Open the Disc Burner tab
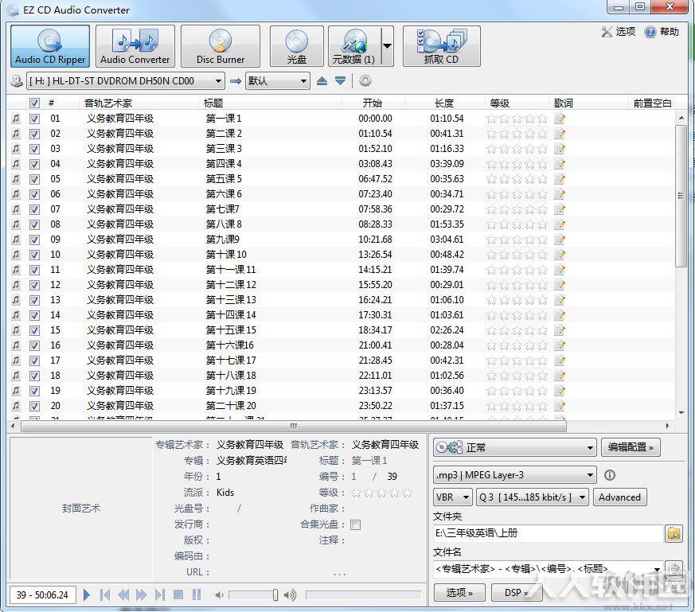 [221, 46]
